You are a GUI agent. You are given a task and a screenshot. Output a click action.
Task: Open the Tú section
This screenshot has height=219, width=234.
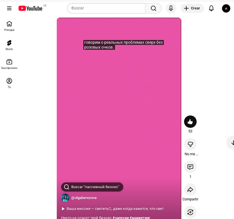[x=9, y=83]
